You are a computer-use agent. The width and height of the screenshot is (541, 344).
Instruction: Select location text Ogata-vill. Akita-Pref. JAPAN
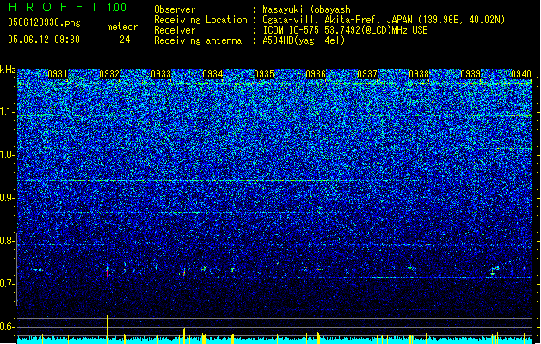pyautogui.click(x=337, y=20)
